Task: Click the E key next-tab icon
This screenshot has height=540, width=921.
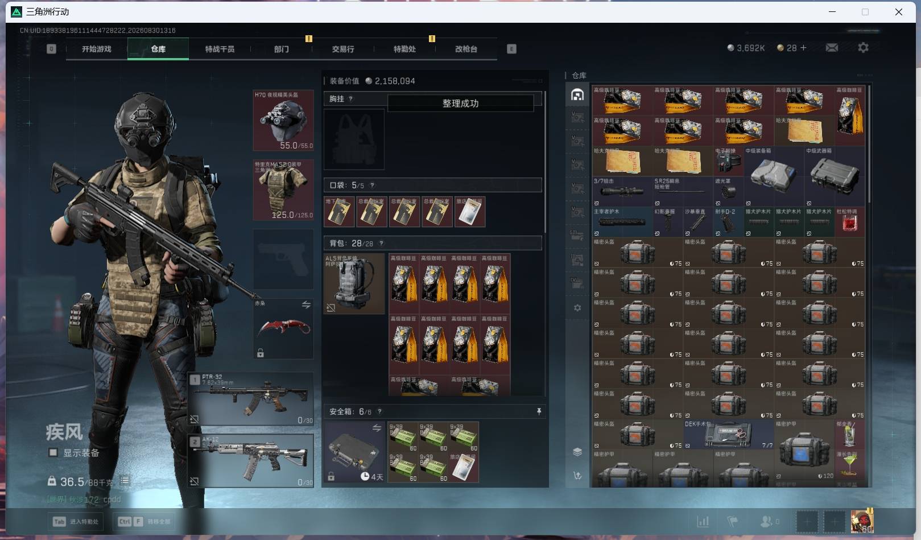Action: click(511, 49)
